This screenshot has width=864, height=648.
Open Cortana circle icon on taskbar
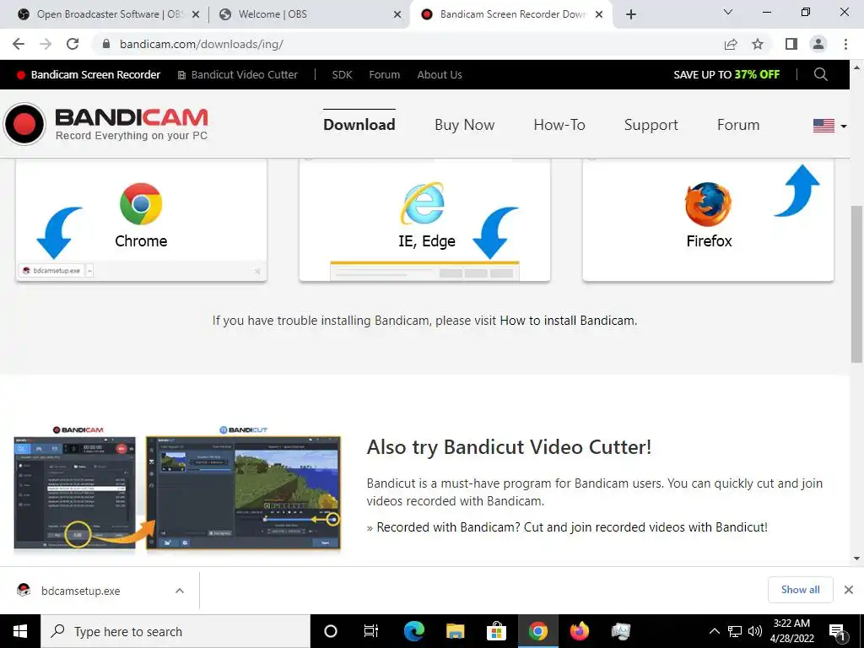331,631
